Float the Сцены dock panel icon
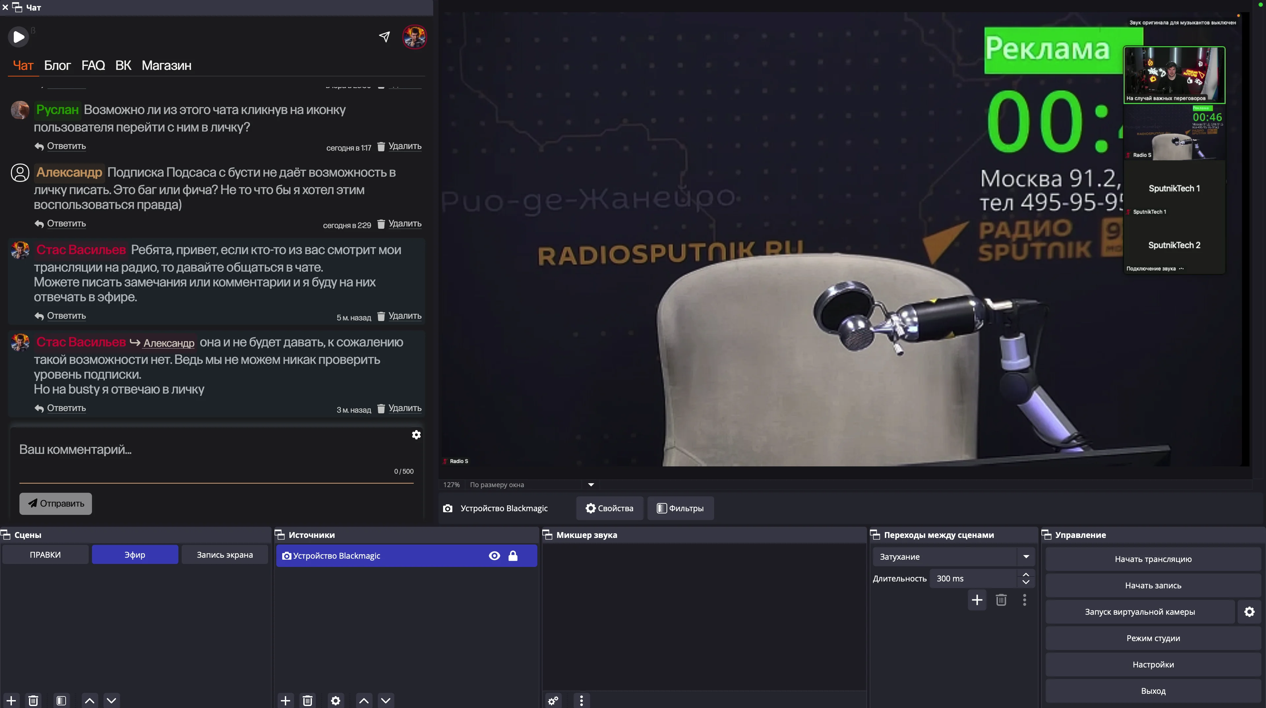 (x=5, y=535)
